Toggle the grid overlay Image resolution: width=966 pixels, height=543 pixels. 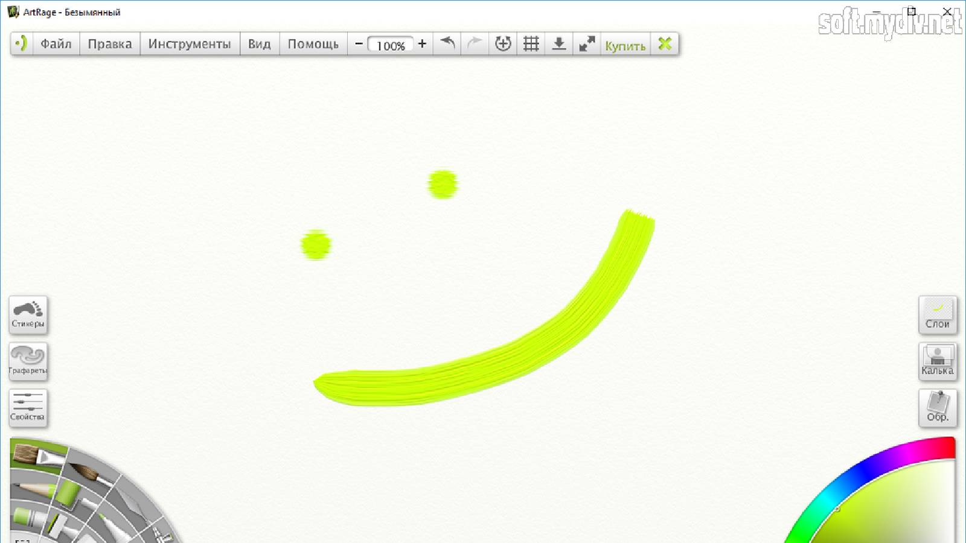click(531, 43)
